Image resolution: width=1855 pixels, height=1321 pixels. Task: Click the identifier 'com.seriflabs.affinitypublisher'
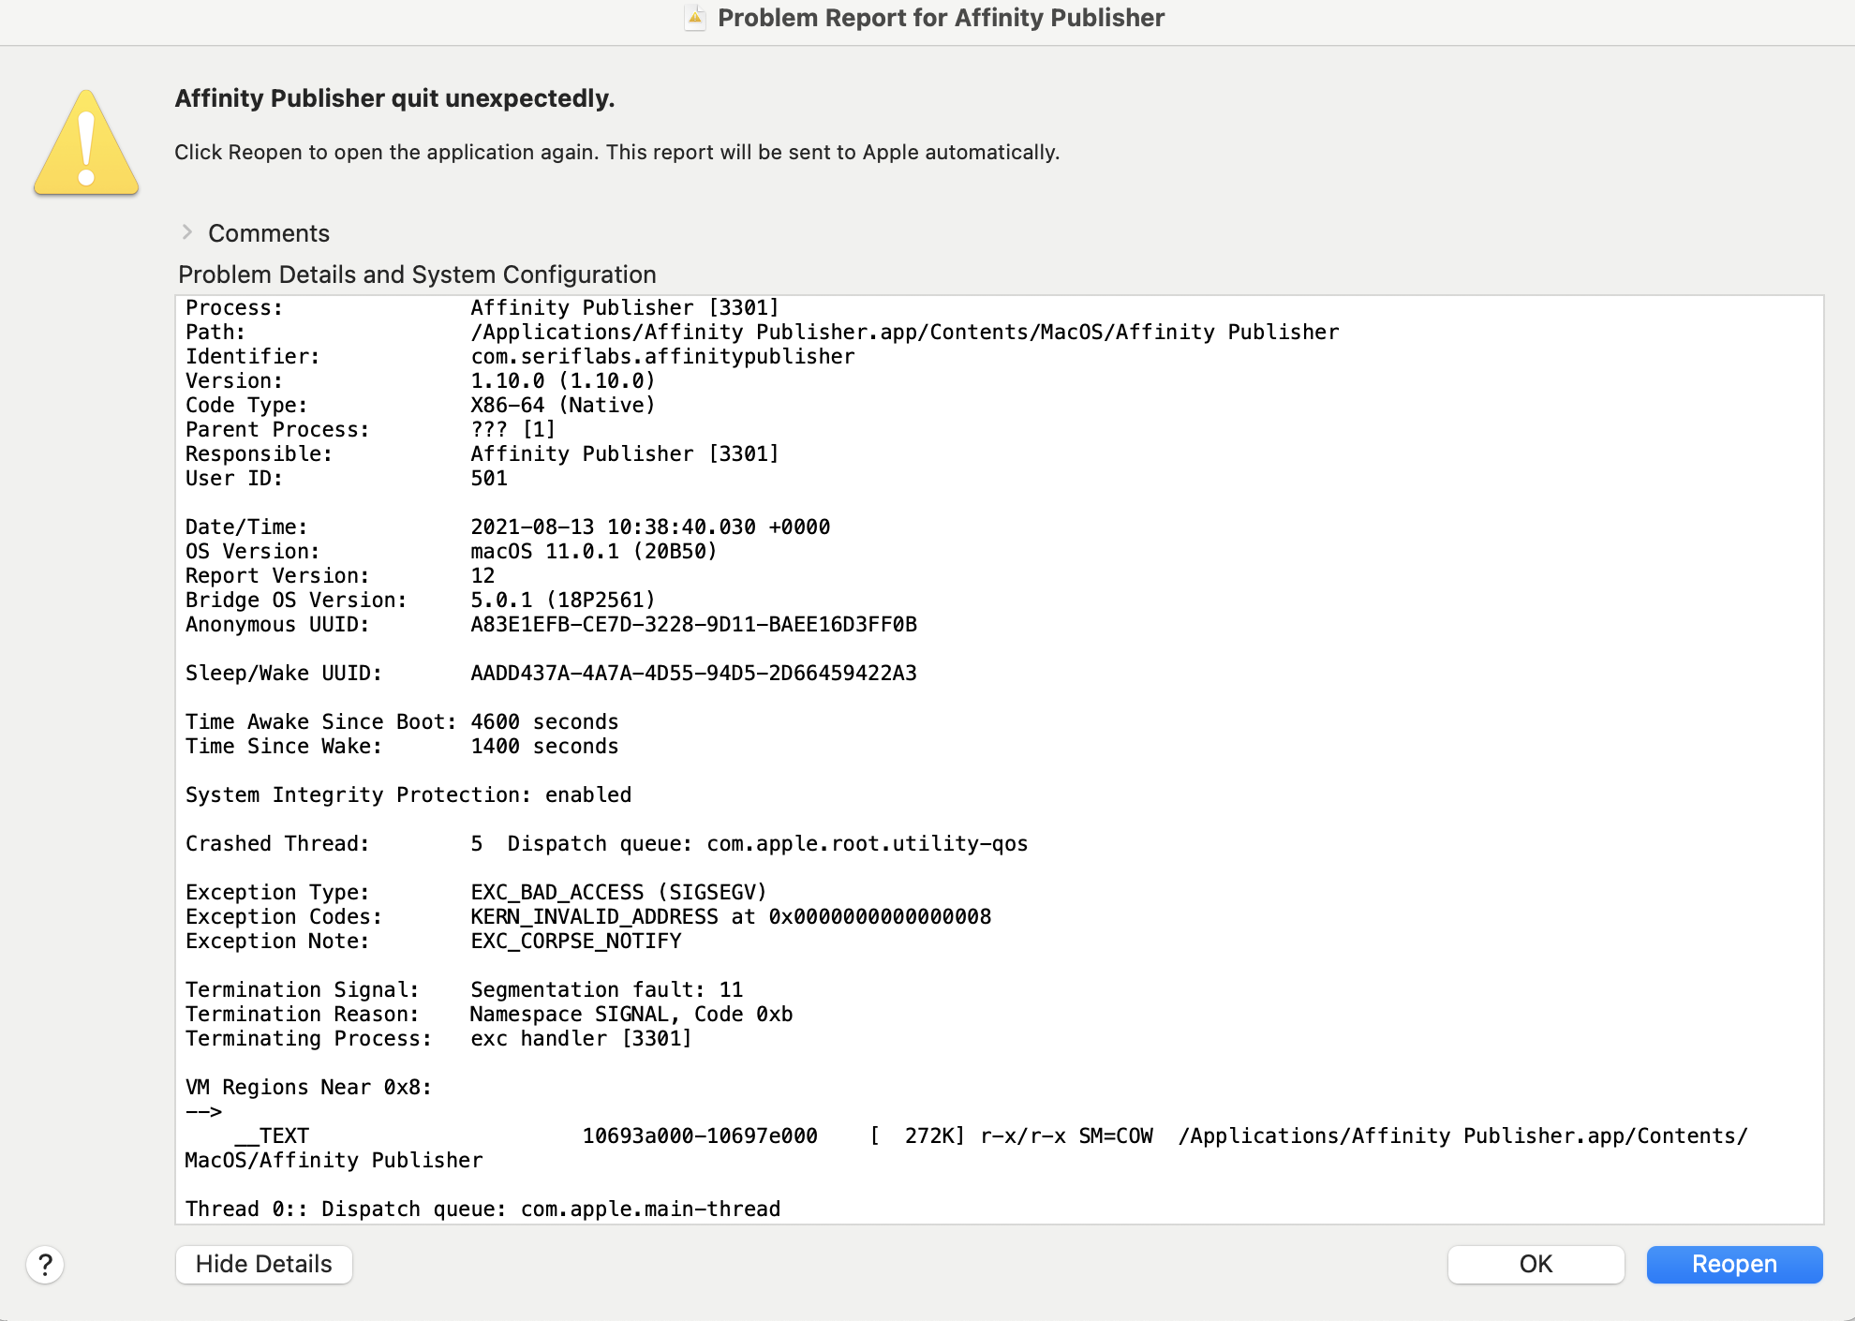[x=662, y=356]
